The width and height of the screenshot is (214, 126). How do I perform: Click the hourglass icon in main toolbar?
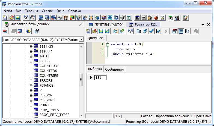(163, 18)
